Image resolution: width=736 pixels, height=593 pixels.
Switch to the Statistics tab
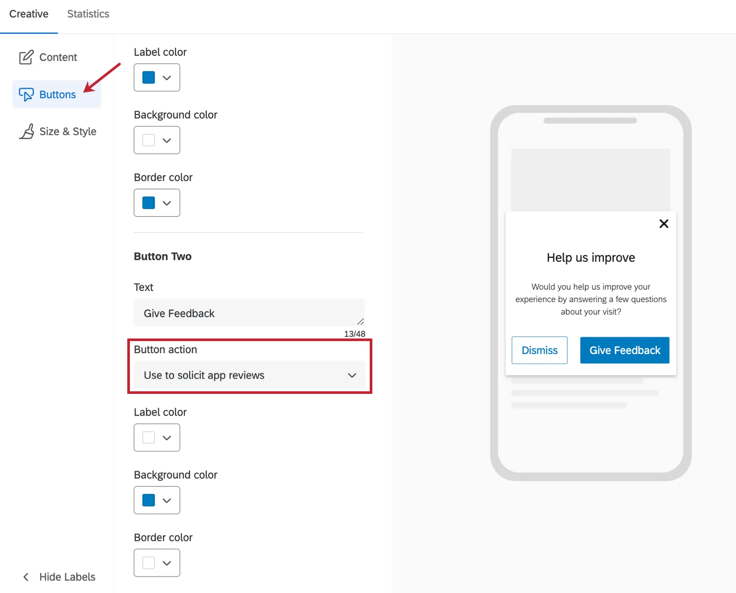coord(88,13)
